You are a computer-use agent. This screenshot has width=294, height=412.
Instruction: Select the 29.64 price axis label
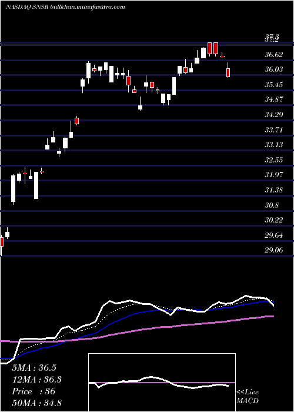[x=274, y=235]
